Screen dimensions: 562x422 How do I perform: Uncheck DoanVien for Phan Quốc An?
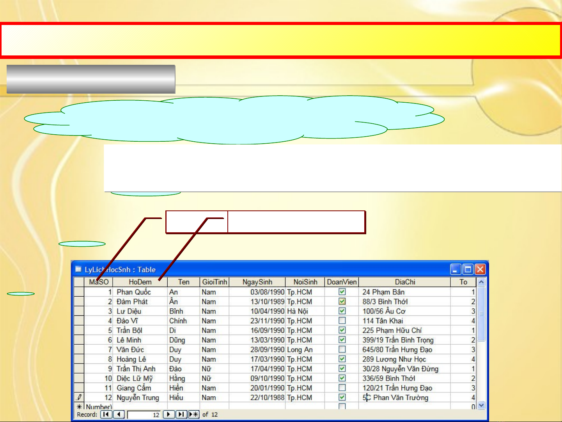click(x=342, y=292)
